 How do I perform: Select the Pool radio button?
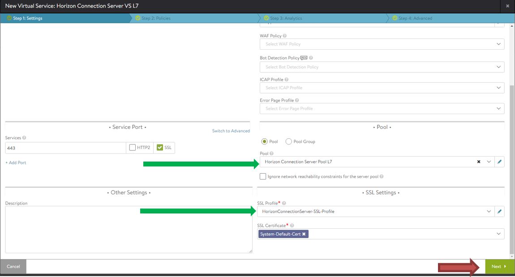coord(264,141)
